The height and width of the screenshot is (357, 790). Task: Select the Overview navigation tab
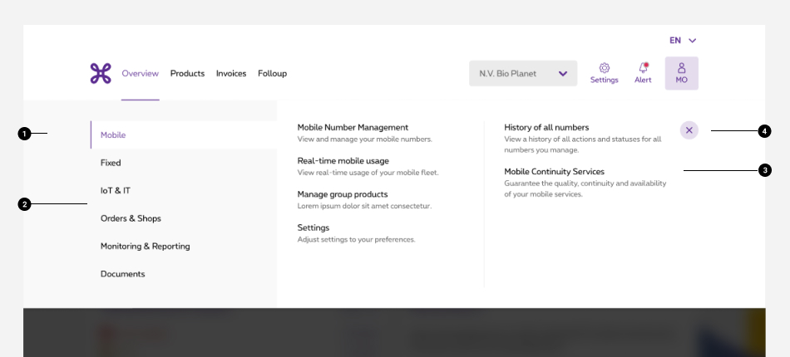pyautogui.click(x=140, y=73)
